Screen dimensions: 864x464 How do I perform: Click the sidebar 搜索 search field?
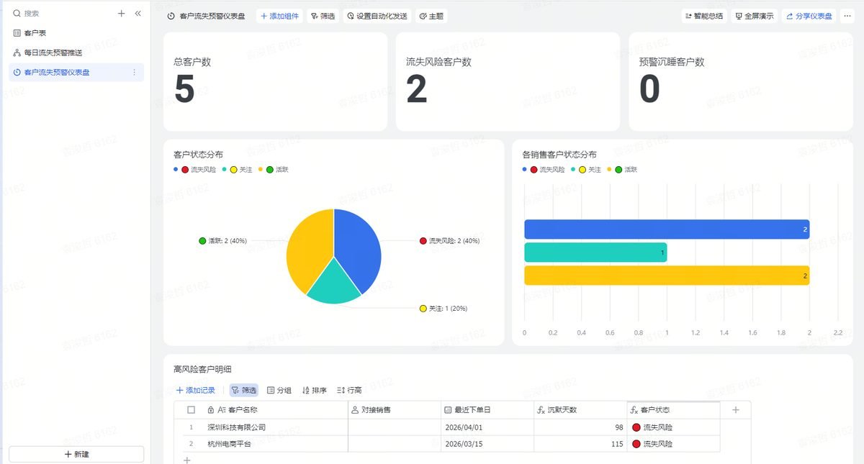click(x=61, y=13)
